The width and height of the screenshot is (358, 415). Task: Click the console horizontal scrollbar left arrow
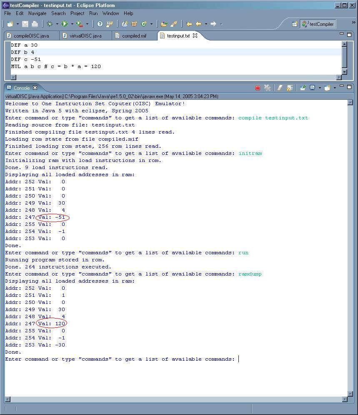tap(8, 399)
